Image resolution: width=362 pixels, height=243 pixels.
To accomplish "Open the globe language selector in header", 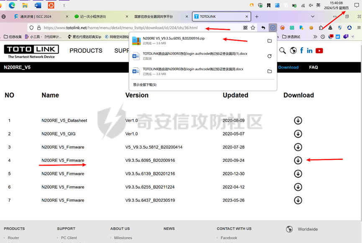I will [x=293, y=51].
